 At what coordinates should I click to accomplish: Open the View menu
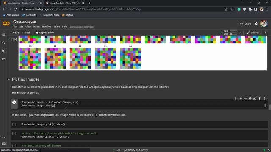[28, 27]
